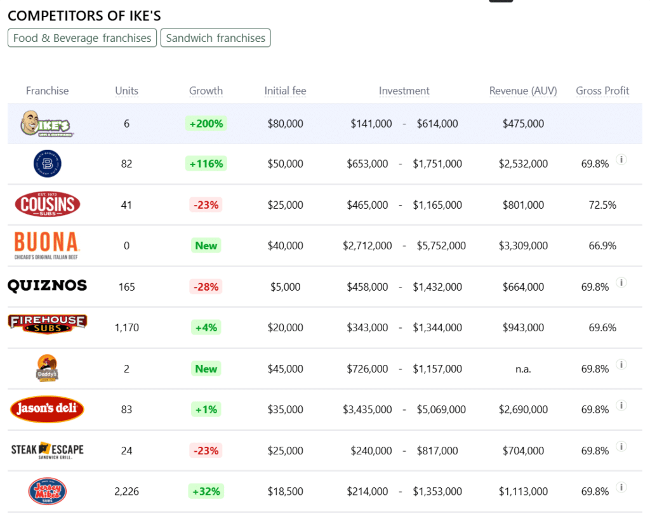
Task: Click the +1% growth badge
Action: (x=206, y=409)
